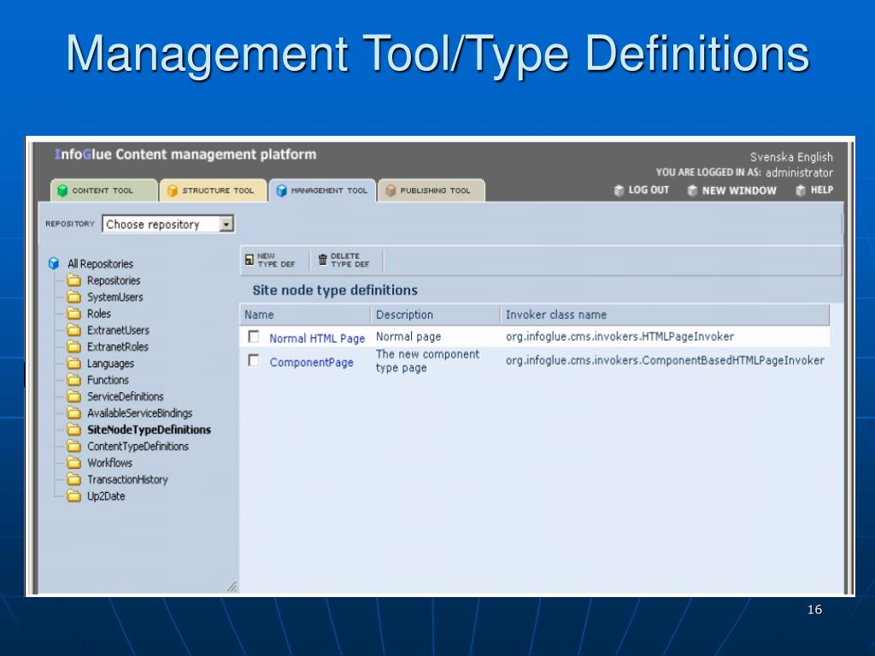The height and width of the screenshot is (656, 875).
Task: Open Languages in the tree
Action: click(x=110, y=364)
